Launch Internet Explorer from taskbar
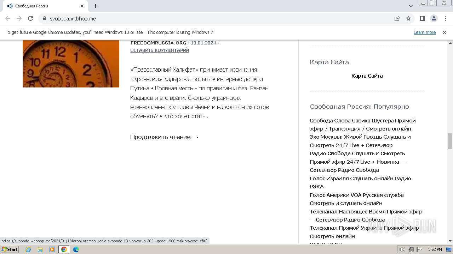The width and height of the screenshot is (453, 254). pos(28,249)
